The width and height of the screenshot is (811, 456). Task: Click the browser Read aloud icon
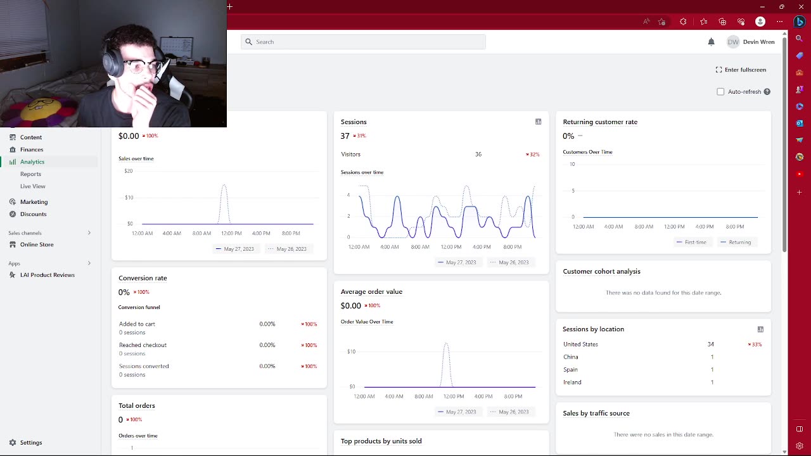(646, 22)
